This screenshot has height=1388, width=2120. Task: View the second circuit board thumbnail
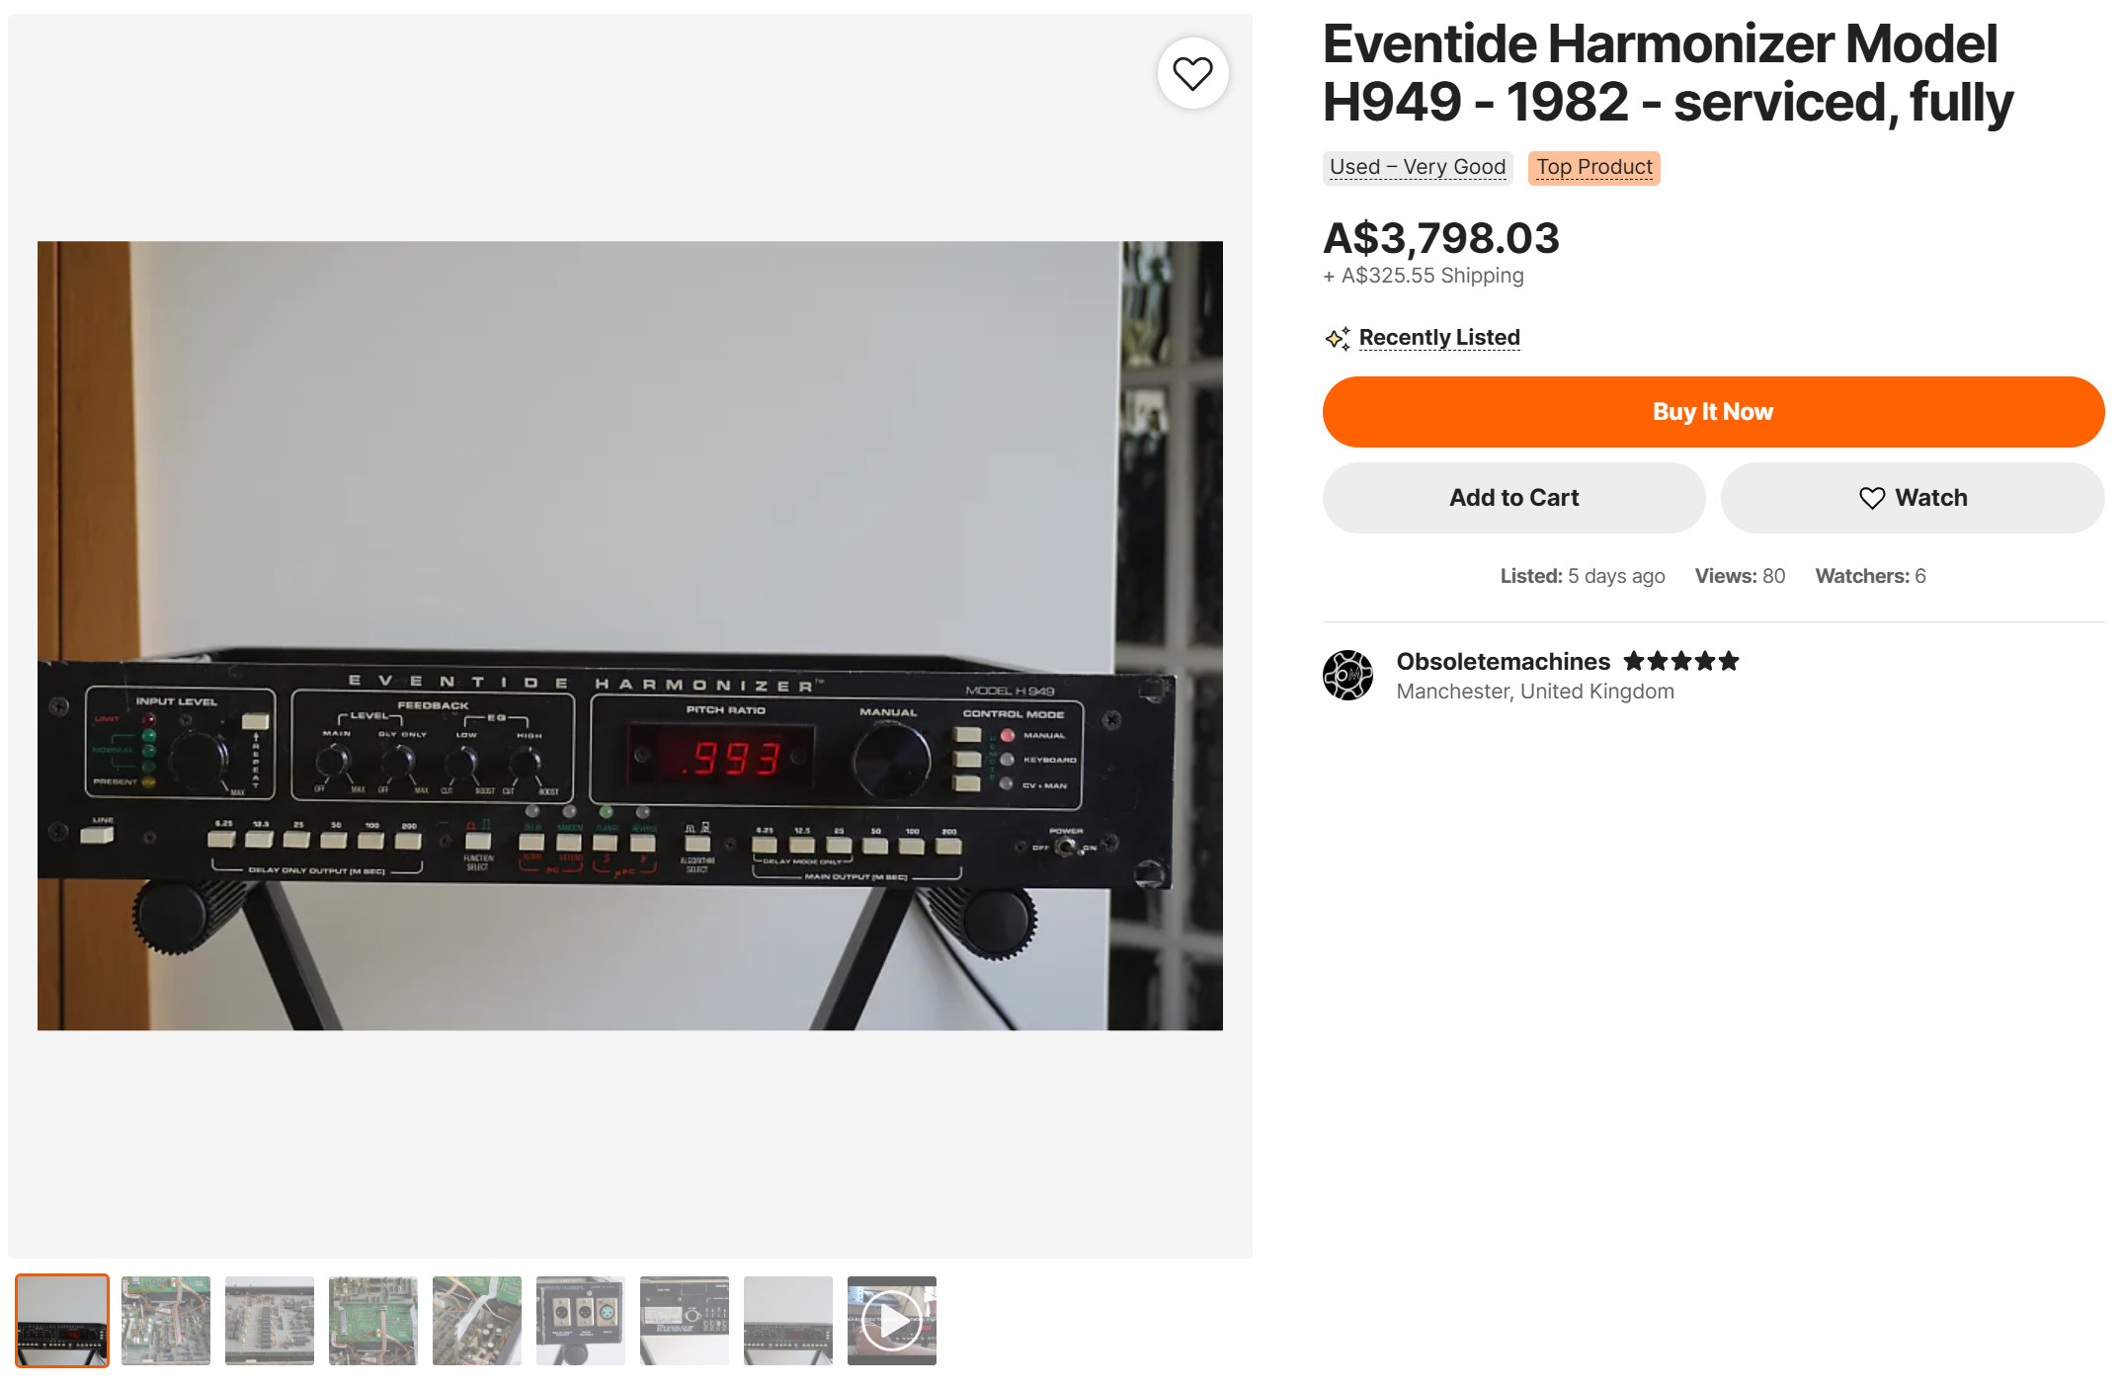tap(166, 1321)
